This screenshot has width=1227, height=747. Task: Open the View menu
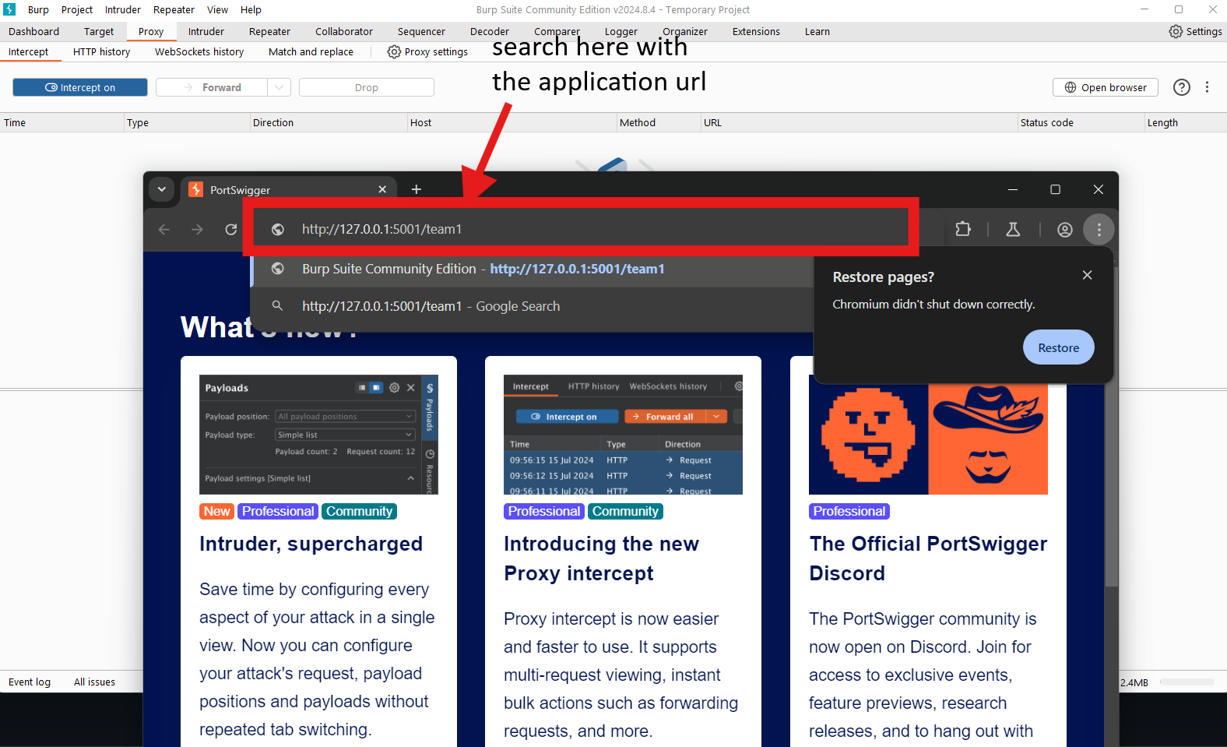pyautogui.click(x=217, y=9)
